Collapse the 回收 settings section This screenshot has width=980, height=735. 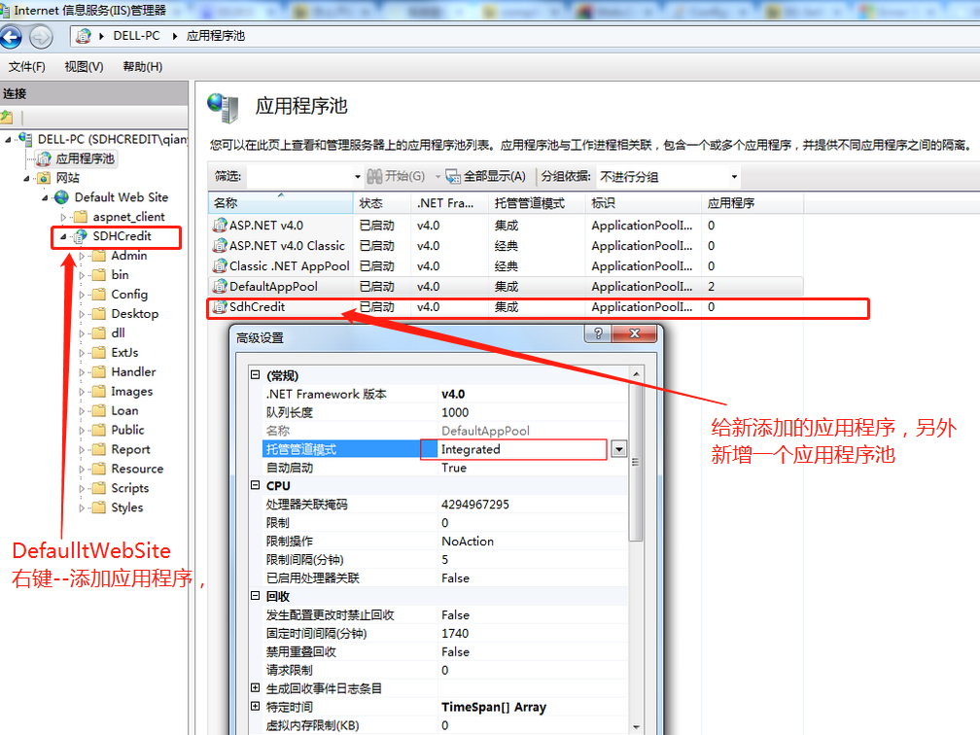(x=255, y=596)
